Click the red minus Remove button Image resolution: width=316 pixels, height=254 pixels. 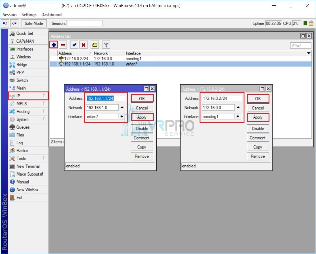click(63, 45)
